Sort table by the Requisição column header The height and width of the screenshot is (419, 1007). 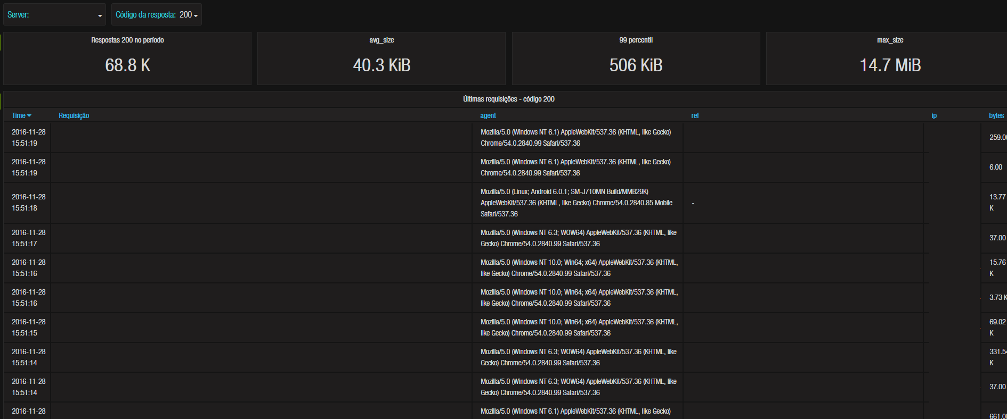coord(74,115)
